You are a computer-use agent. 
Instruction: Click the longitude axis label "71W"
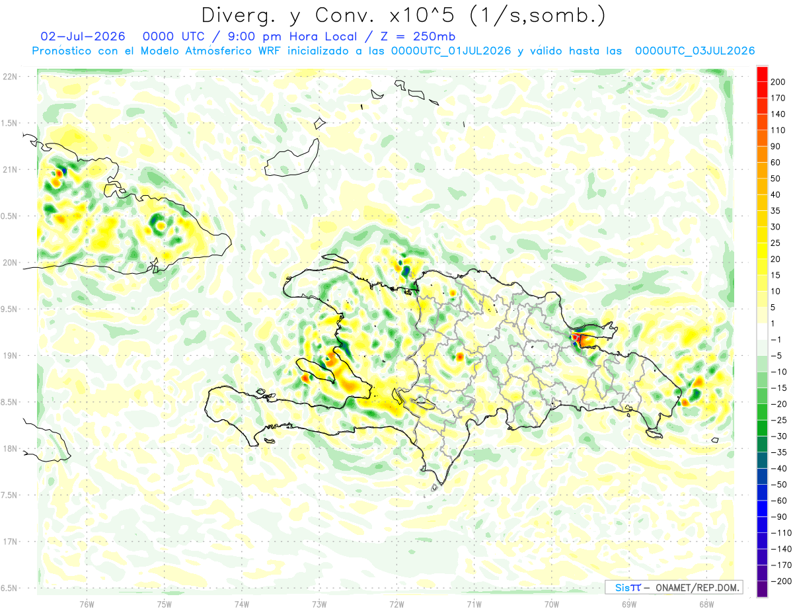coord(474,603)
